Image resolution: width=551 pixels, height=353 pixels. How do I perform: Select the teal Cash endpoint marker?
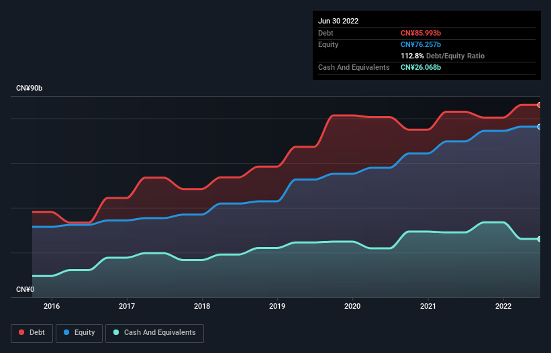click(x=540, y=239)
